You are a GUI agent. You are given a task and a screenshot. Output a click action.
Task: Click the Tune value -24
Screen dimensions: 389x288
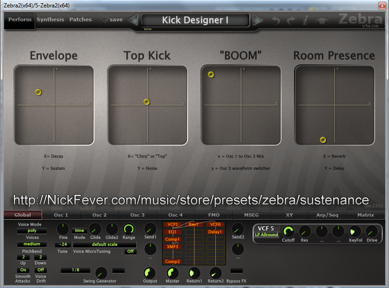point(63,244)
